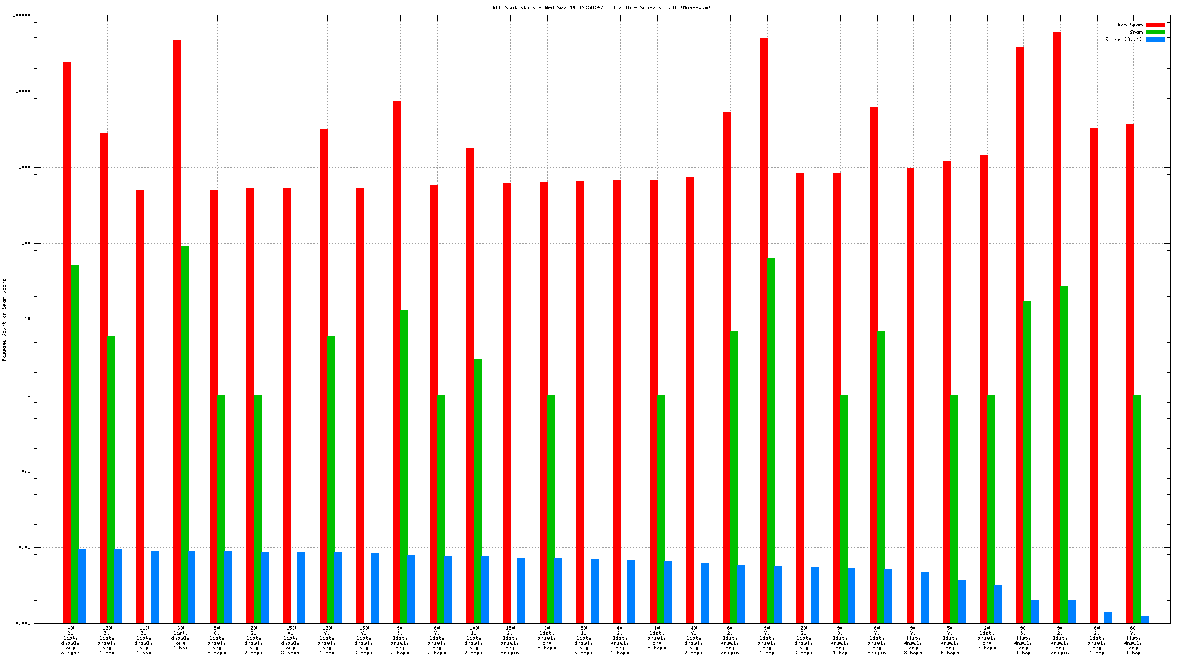
Task: Select the 'Score (0..1)' legend text
Action: 1123,40
